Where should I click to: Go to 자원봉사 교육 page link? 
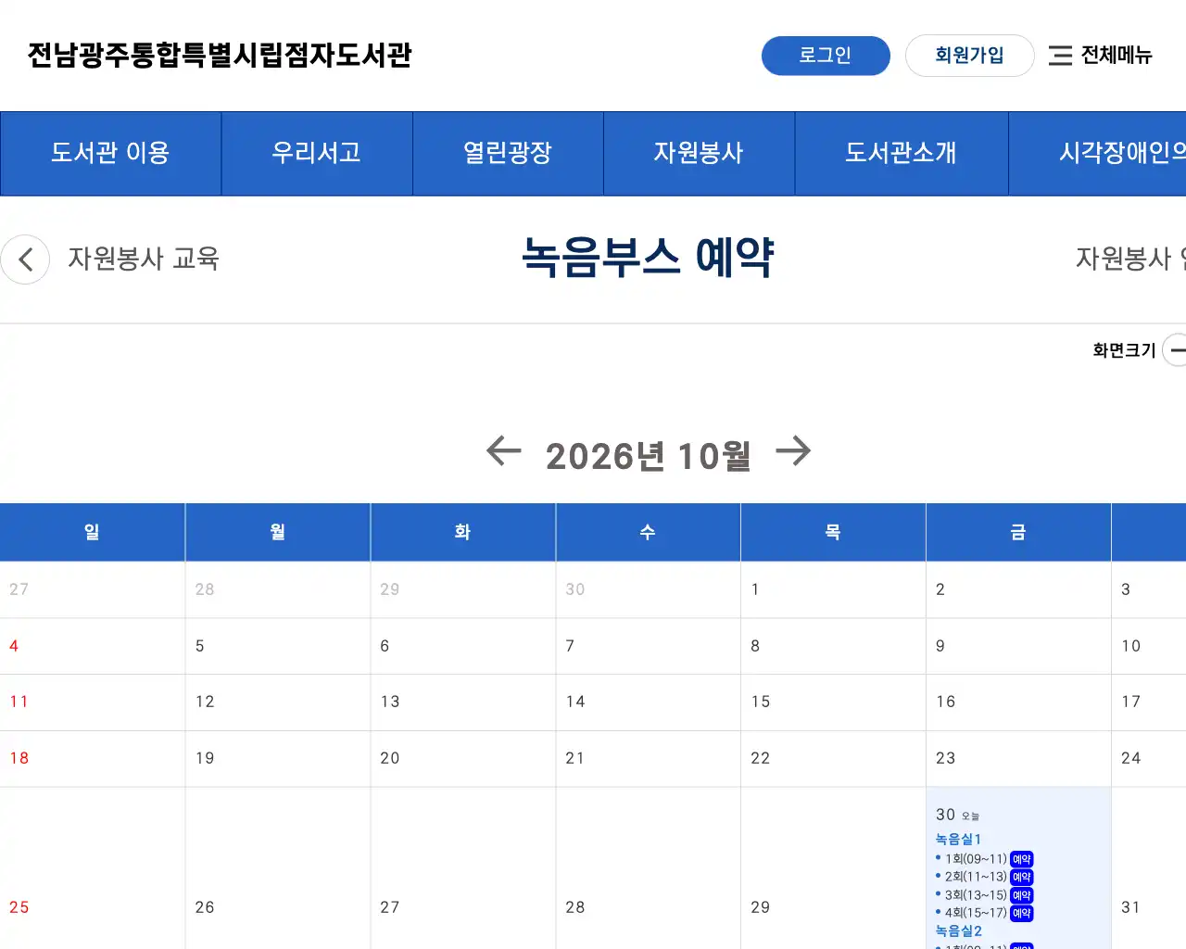tap(144, 259)
